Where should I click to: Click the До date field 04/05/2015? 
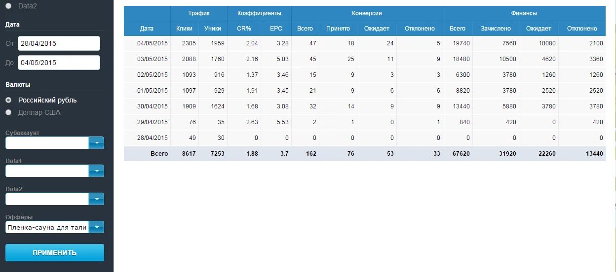coord(59,63)
